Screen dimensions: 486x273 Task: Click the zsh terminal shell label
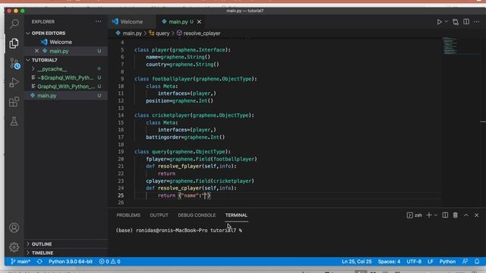[415, 215]
